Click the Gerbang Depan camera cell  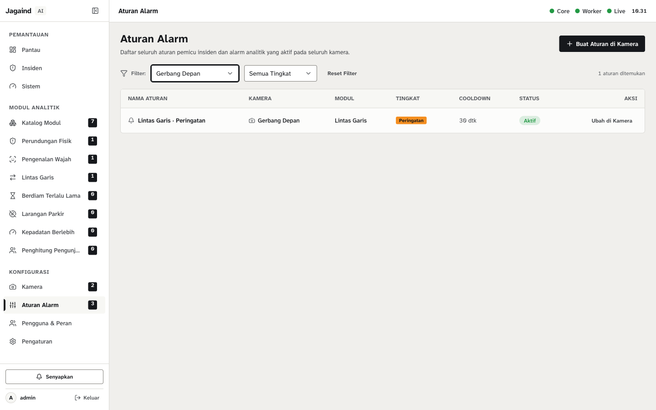click(274, 121)
